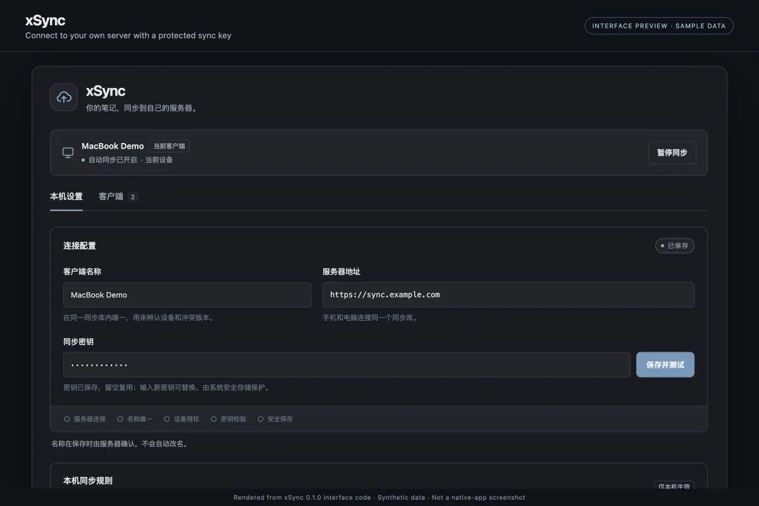Screen dimensions: 759x506
Task: Click the 密钥校验 status circle
Action: click(x=214, y=419)
